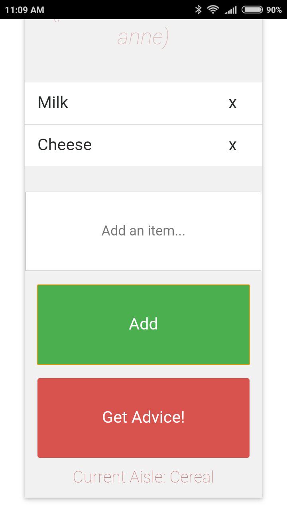Screen dimensions: 287x510
Task: Select the Cheese list item
Action: click(143, 145)
